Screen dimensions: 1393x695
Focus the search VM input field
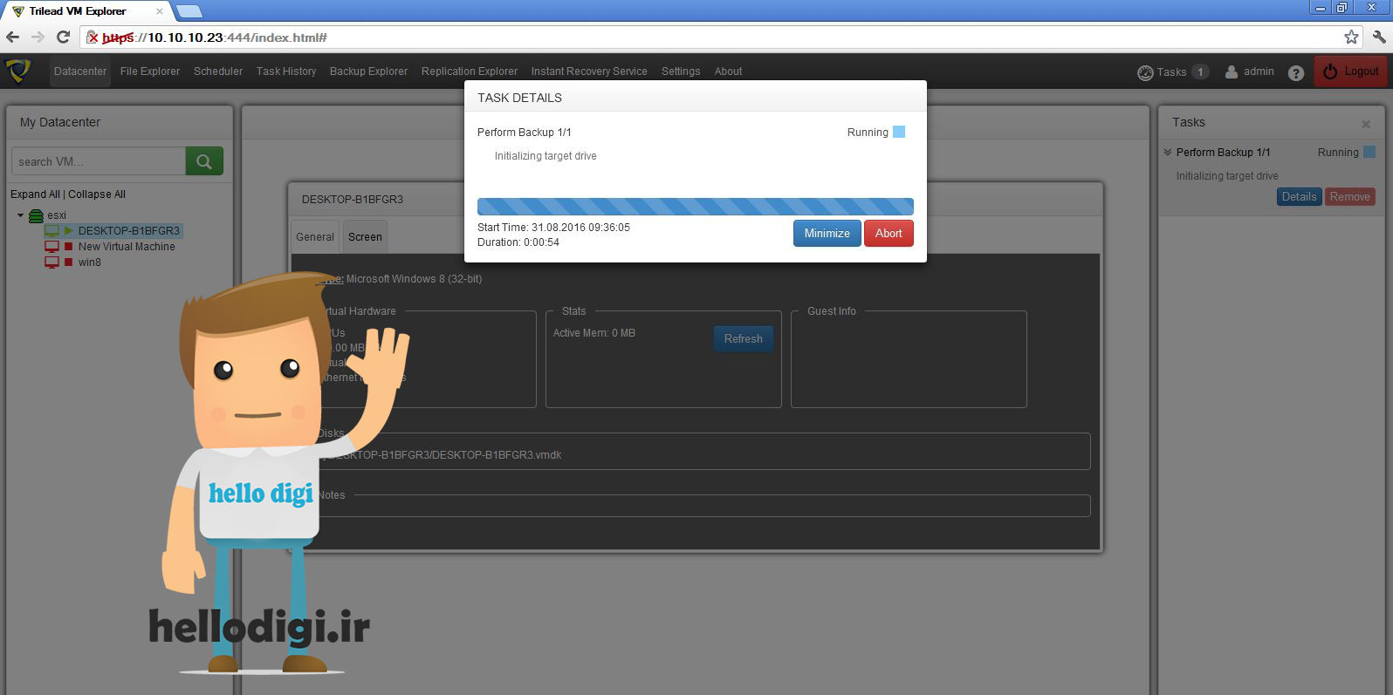(x=99, y=161)
